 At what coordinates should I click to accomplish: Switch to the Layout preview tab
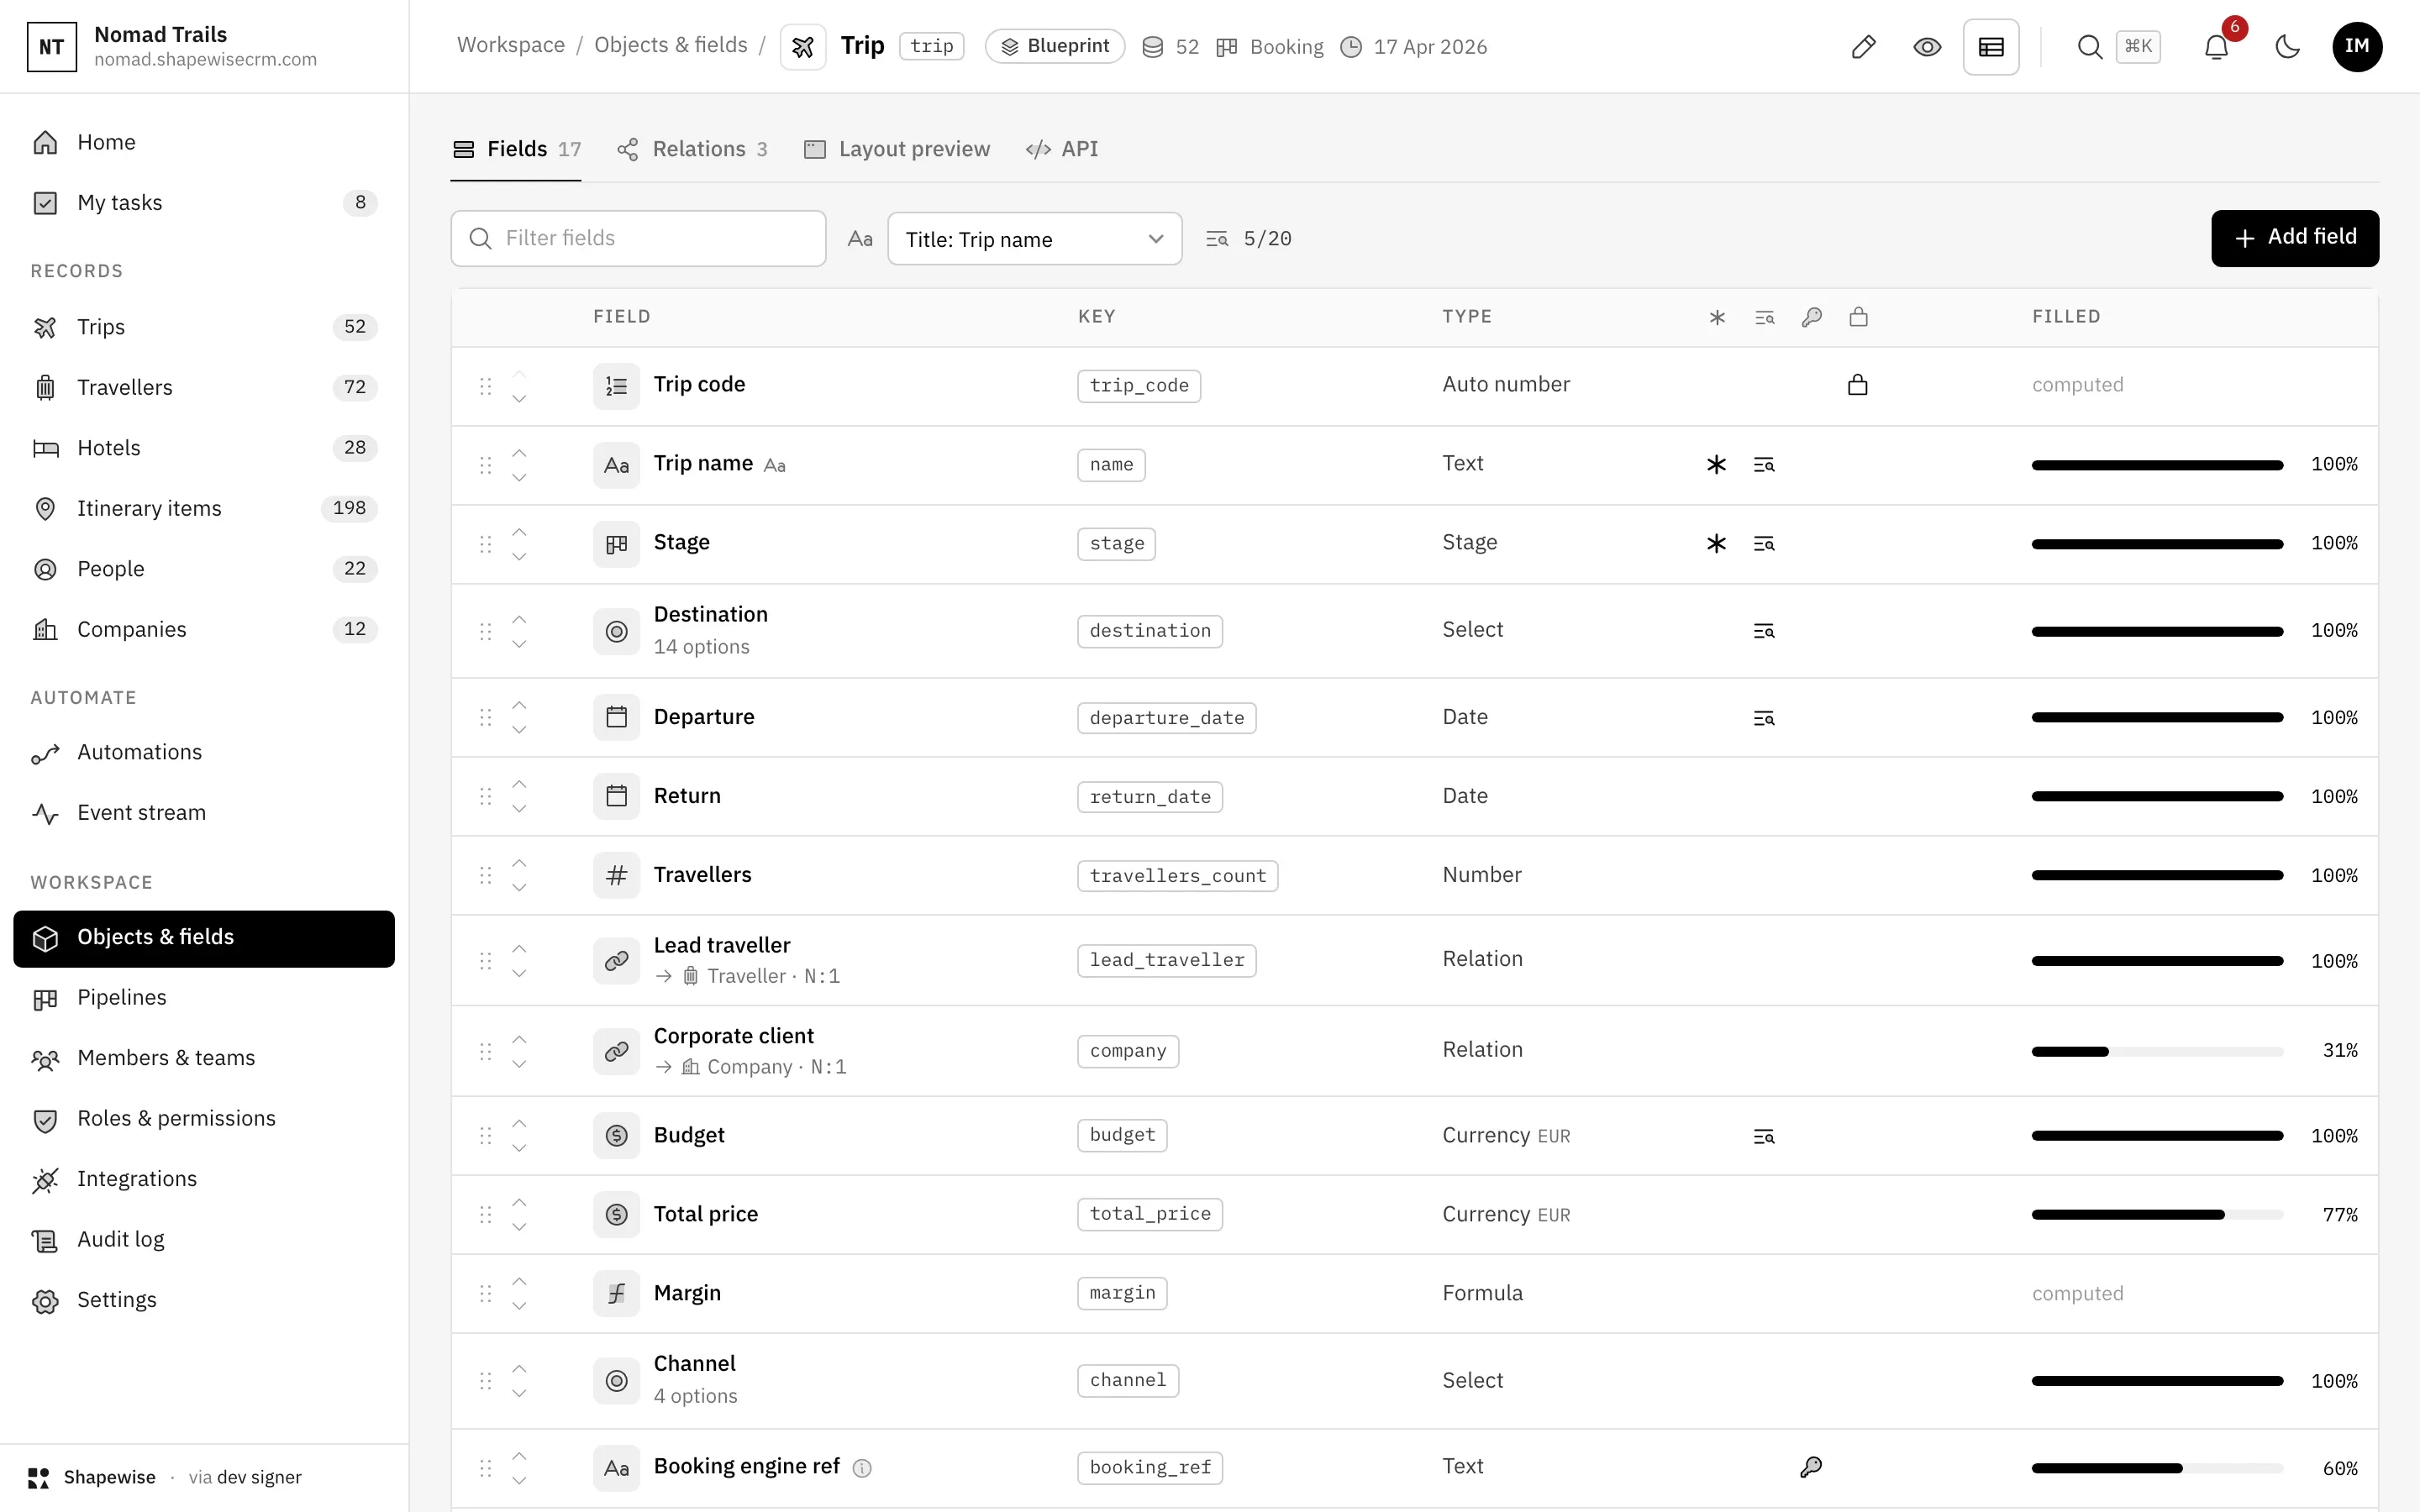pyautogui.click(x=897, y=149)
